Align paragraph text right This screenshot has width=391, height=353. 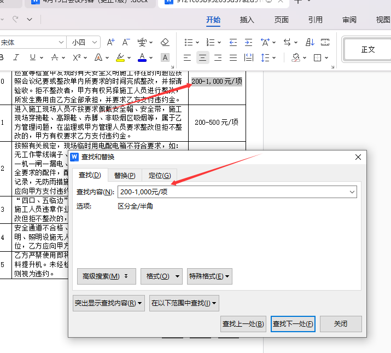click(x=218, y=57)
